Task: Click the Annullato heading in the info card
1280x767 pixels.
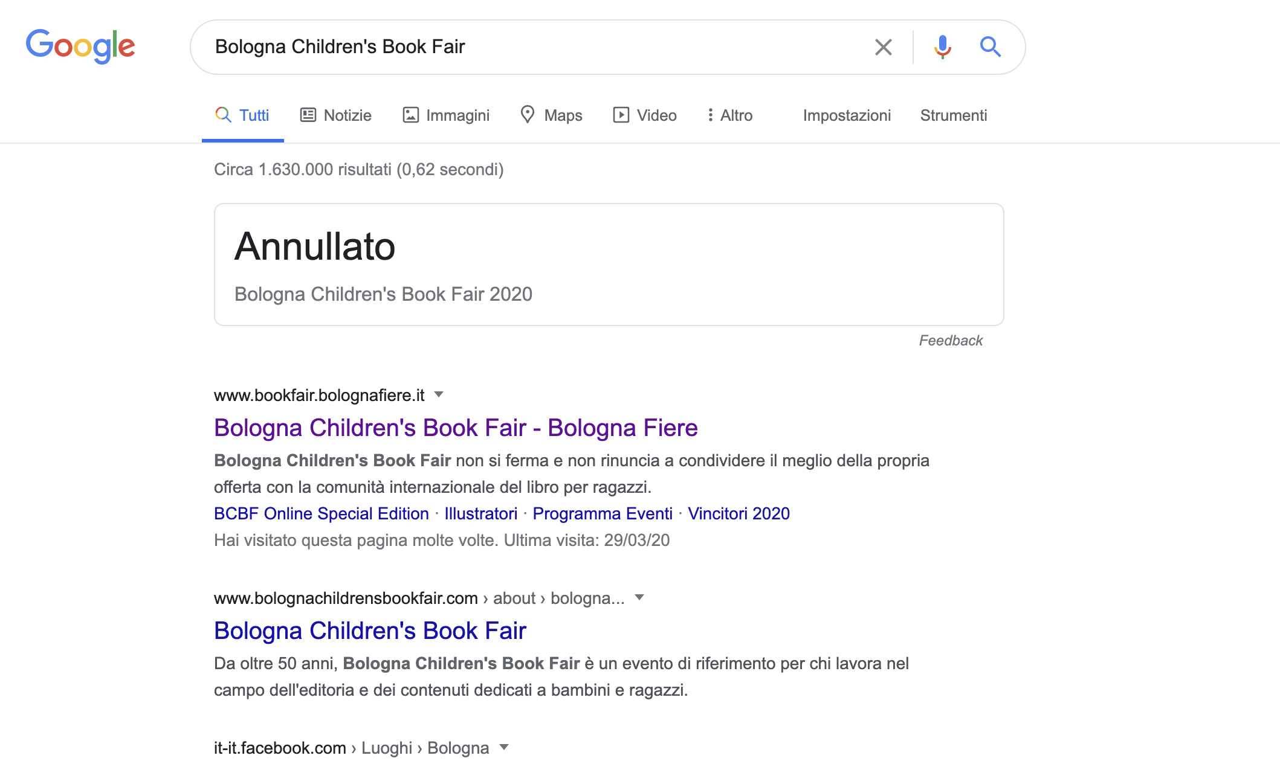Action: coord(315,246)
